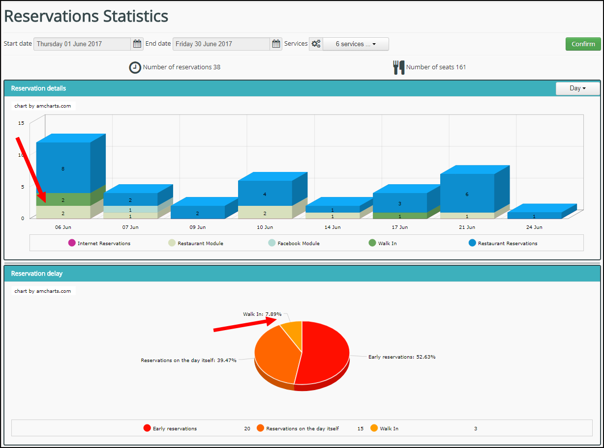Open the End date calendar picker icon
The width and height of the screenshot is (604, 448).
point(276,44)
